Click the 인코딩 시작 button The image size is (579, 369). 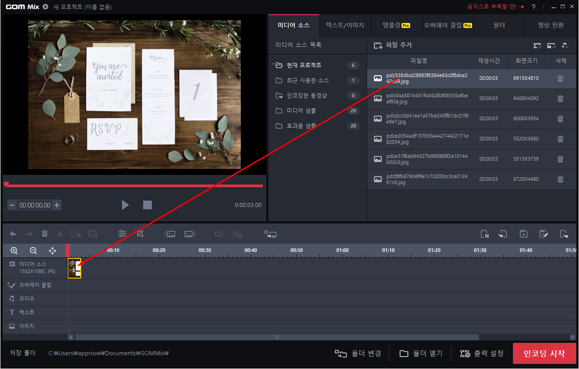(544, 354)
